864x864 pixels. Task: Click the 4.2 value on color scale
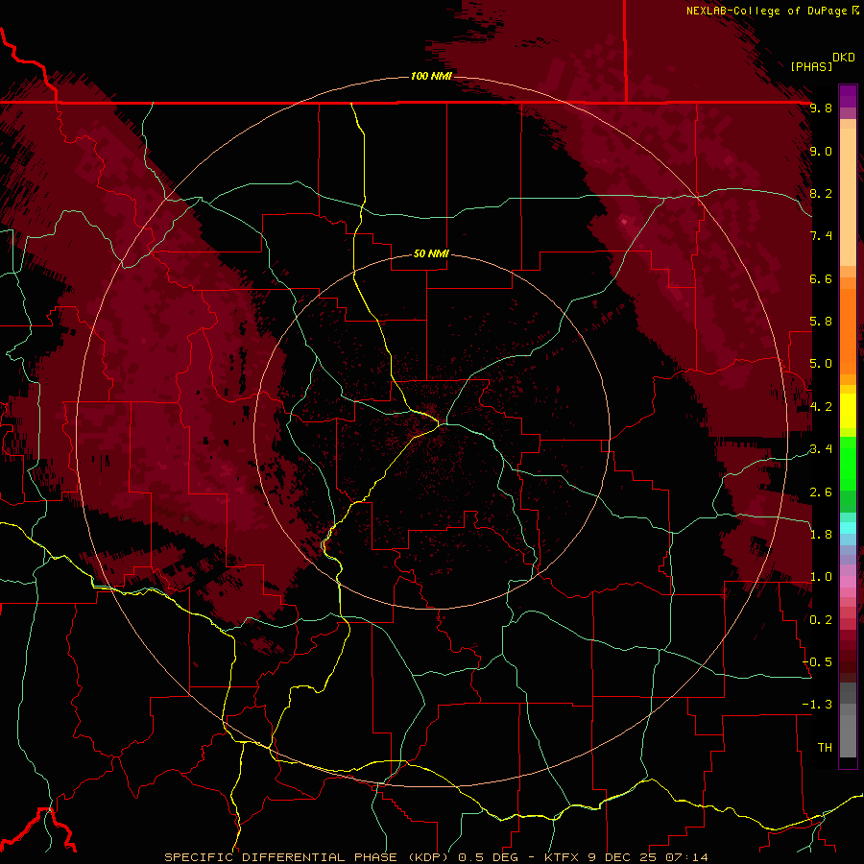click(x=821, y=407)
